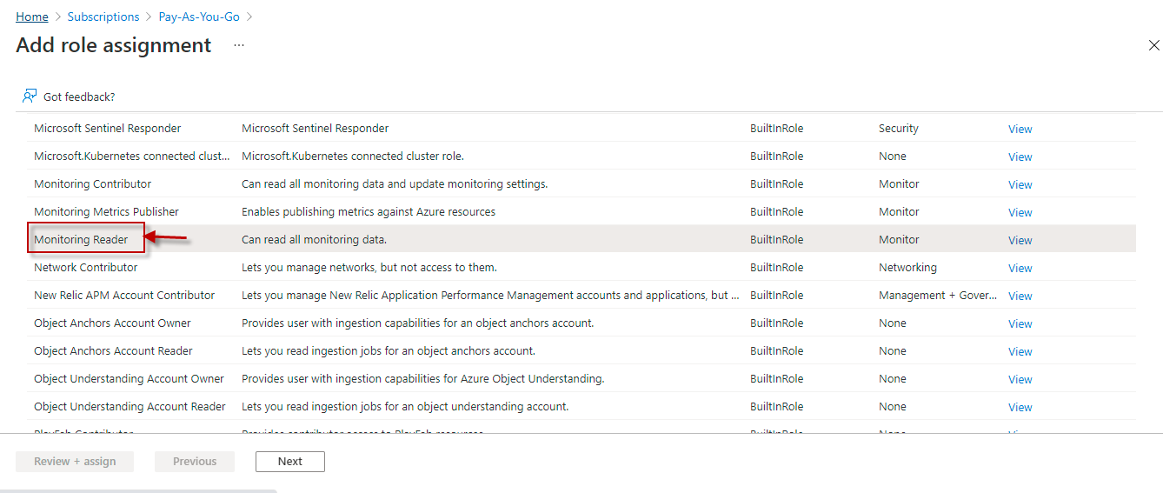
Task: Click description about Azure Object Understanding ingestion
Action: pyautogui.click(x=423, y=378)
